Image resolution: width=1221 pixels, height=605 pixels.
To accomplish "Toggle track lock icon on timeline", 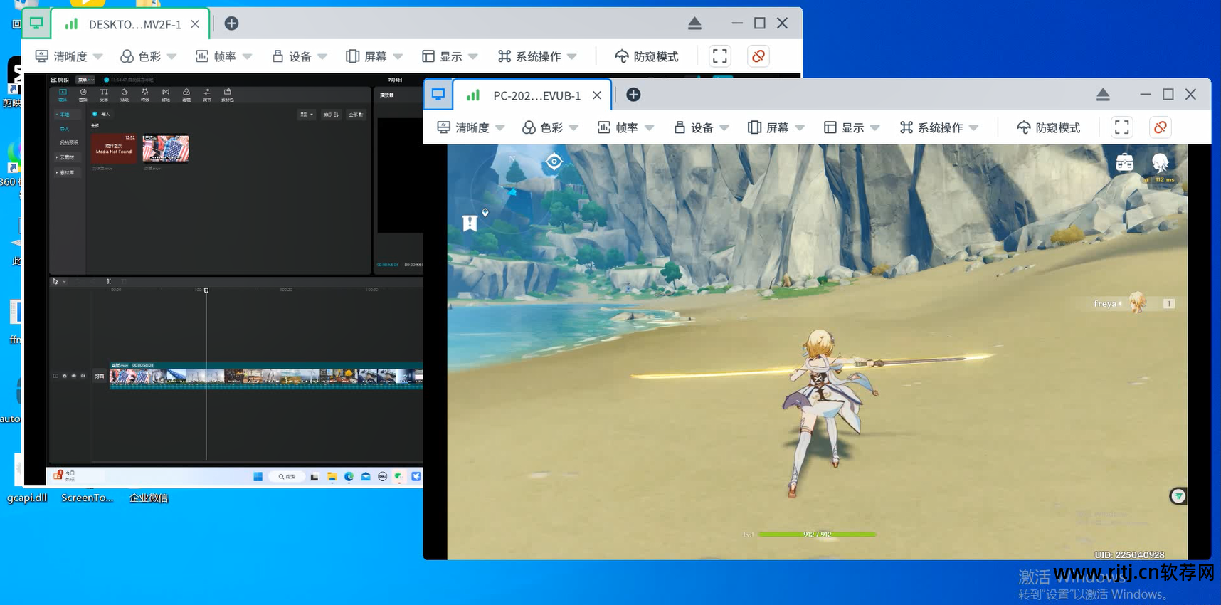I will coord(65,376).
